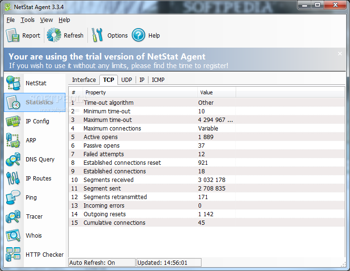This screenshot has width=350, height=271.
Task: Select the TCP tab
Action: [x=108, y=80]
